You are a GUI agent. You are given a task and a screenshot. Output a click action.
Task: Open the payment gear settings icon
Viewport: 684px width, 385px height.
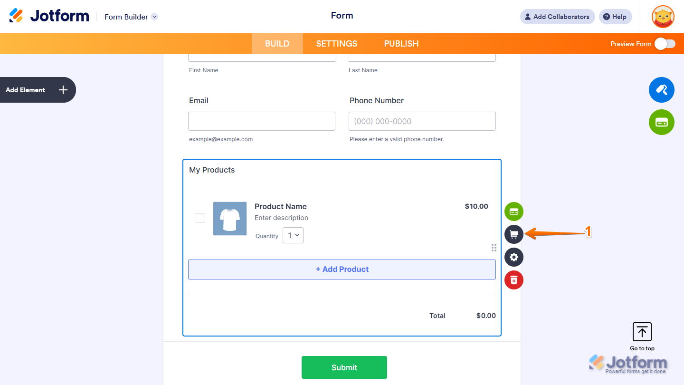coord(513,257)
